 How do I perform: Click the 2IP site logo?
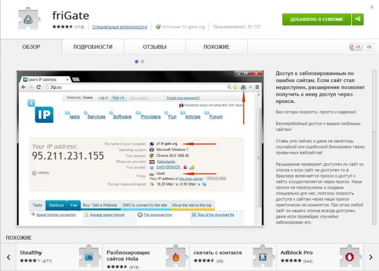tap(41, 112)
